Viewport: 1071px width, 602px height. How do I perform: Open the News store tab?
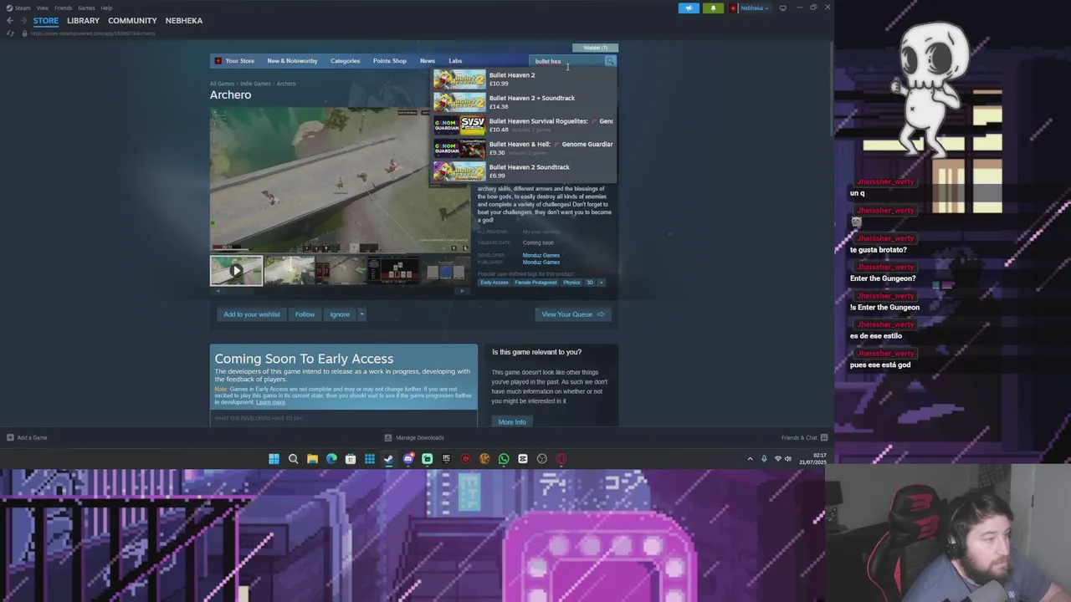click(x=428, y=61)
